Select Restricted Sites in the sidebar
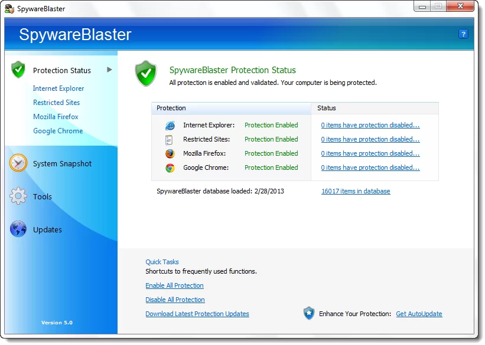 click(x=56, y=102)
